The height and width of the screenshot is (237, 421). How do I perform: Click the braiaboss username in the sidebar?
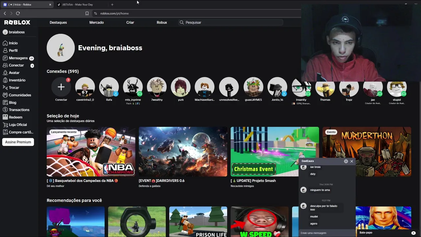click(x=16, y=32)
